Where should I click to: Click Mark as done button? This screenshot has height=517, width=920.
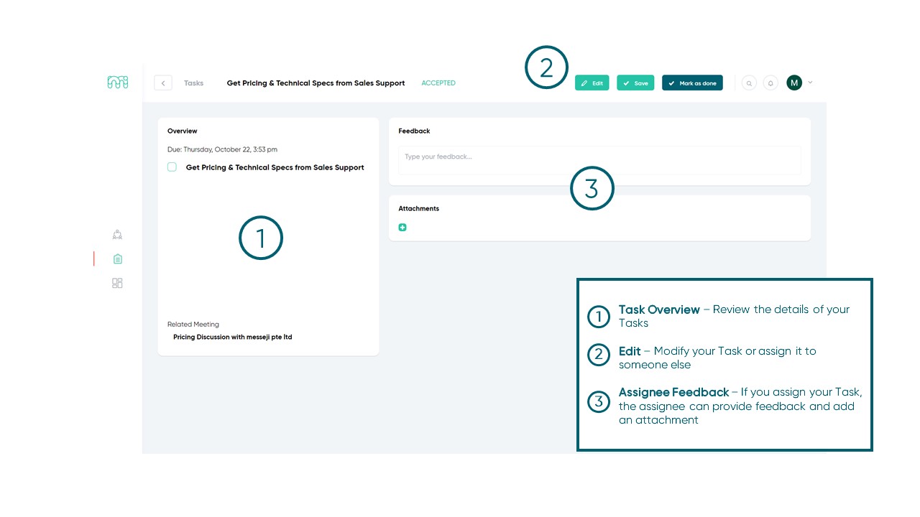[692, 83]
